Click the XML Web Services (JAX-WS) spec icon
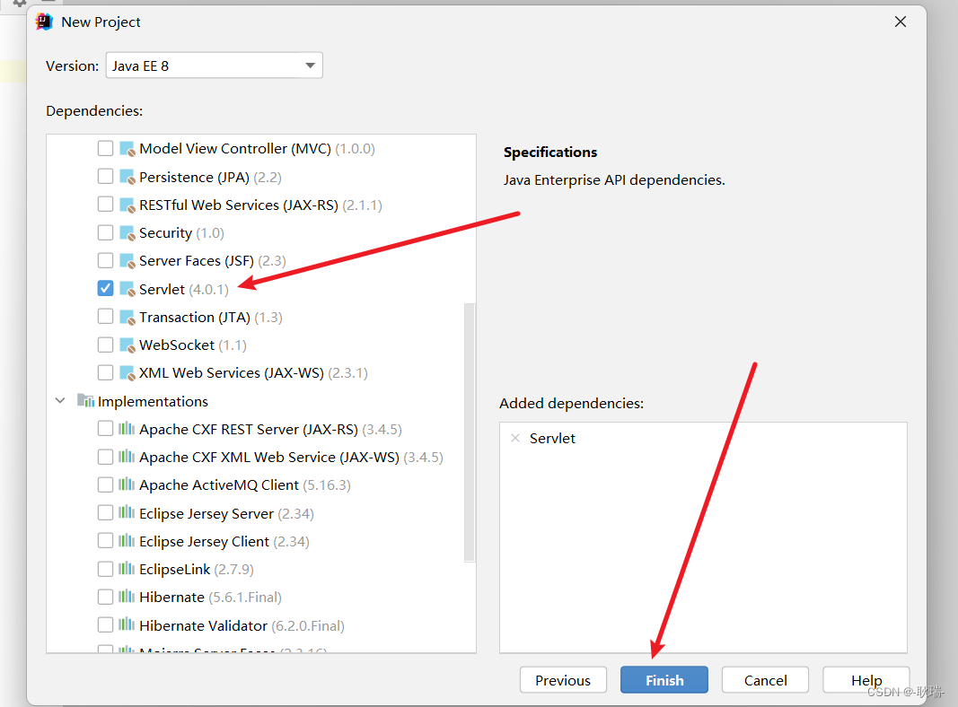Screen dimensions: 958x707 tap(127, 373)
